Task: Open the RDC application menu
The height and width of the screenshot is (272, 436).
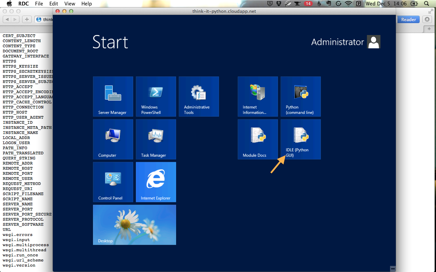Action: [24, 4]
